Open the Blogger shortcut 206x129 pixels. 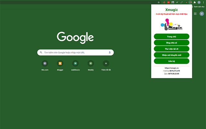pos(60,65)
